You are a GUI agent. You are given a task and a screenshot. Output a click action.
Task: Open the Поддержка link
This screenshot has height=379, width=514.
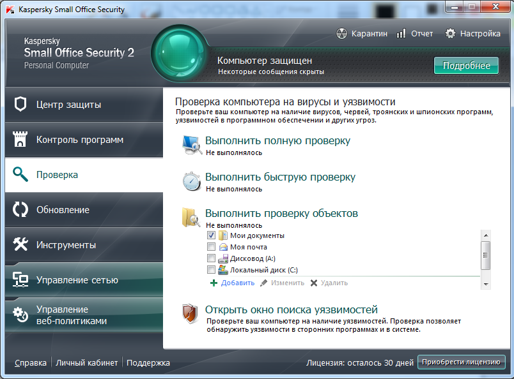(x=148, y=362)
